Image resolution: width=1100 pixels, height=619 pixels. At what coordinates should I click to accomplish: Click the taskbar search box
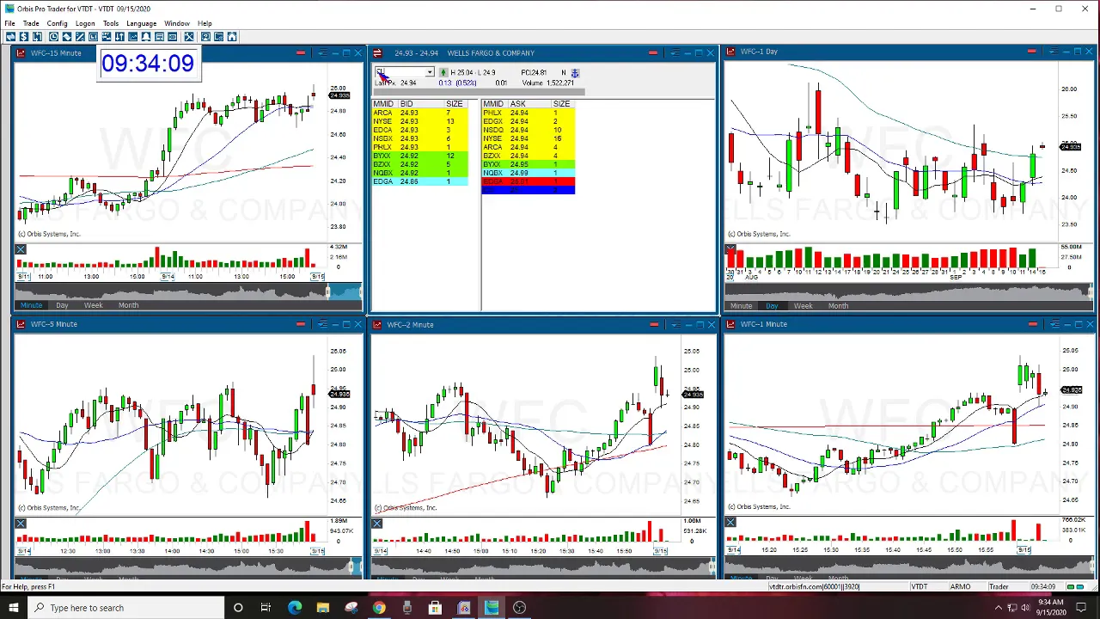pos(125,608)
